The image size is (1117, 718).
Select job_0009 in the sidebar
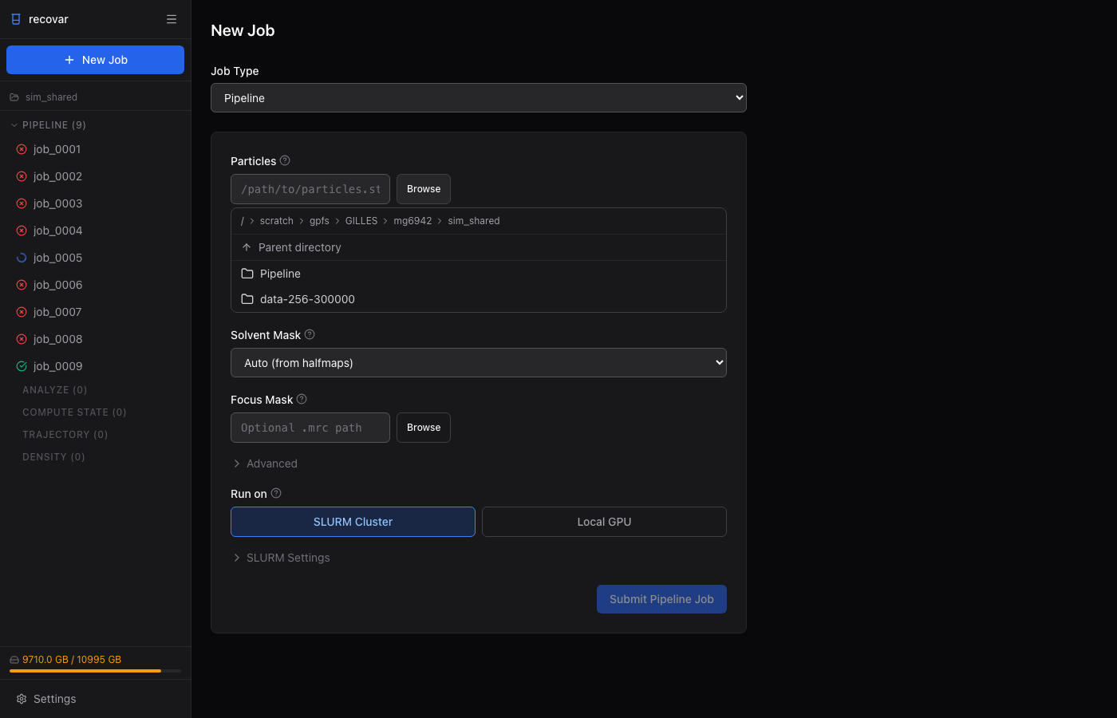[95, 366]
